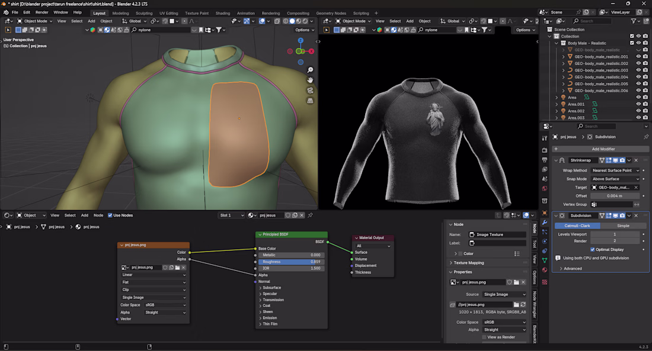652x351 pixels.
Task: Switch to the Shading workspace tab
Action: pos(223,13)
